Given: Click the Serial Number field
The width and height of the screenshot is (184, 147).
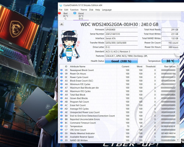Looking at the screenshot, I should pyautogui.click(x=121, y=34).
